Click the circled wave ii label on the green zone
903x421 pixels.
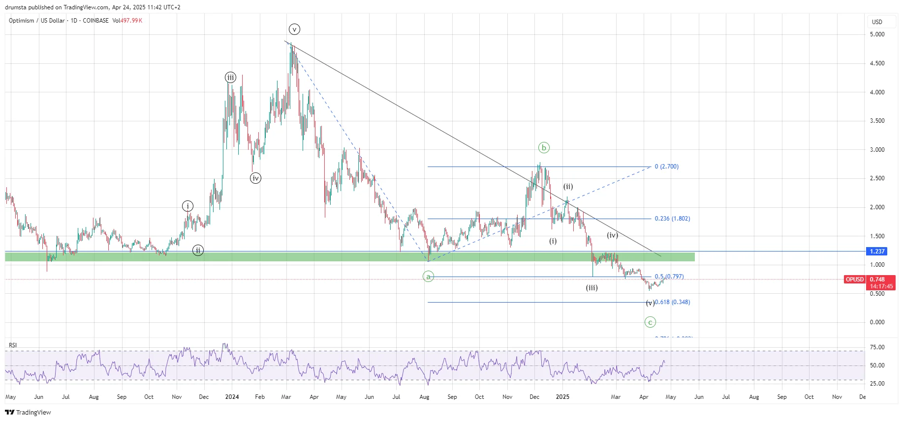[x=198, y=251]
